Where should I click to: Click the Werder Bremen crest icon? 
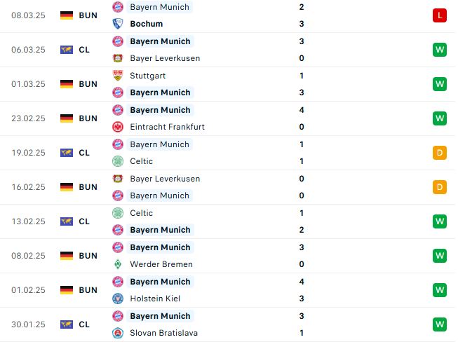[x=118, y=264]
